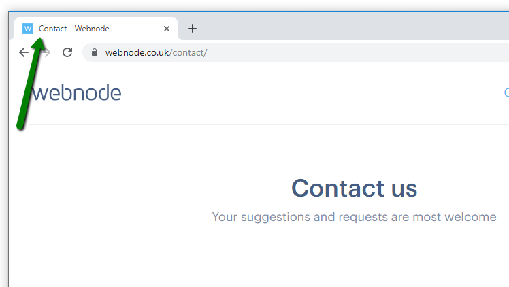
Task: Reload the Contact page
Action: [x=67, y=52]
